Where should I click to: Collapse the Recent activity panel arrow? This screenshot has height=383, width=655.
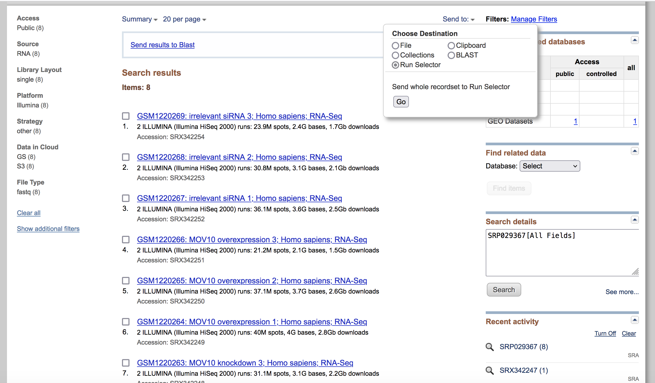click(x=635, y=320)
